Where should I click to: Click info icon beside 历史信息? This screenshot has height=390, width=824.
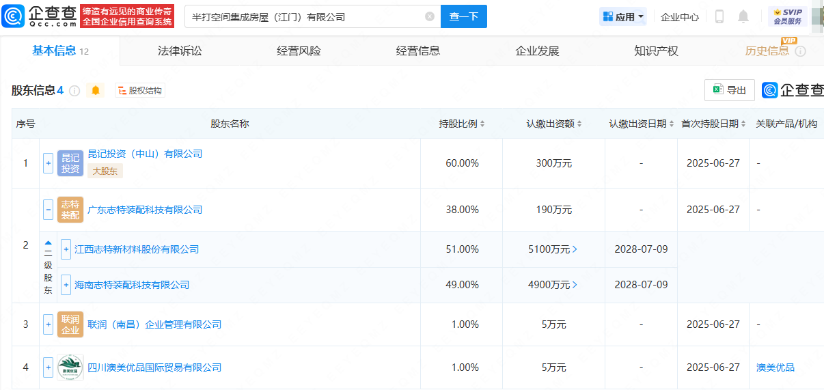(800, 51)
